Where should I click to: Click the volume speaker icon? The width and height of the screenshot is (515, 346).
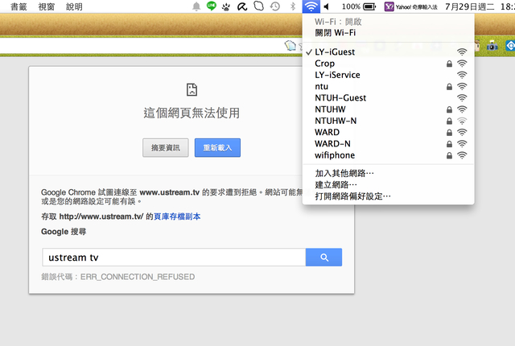326,6
